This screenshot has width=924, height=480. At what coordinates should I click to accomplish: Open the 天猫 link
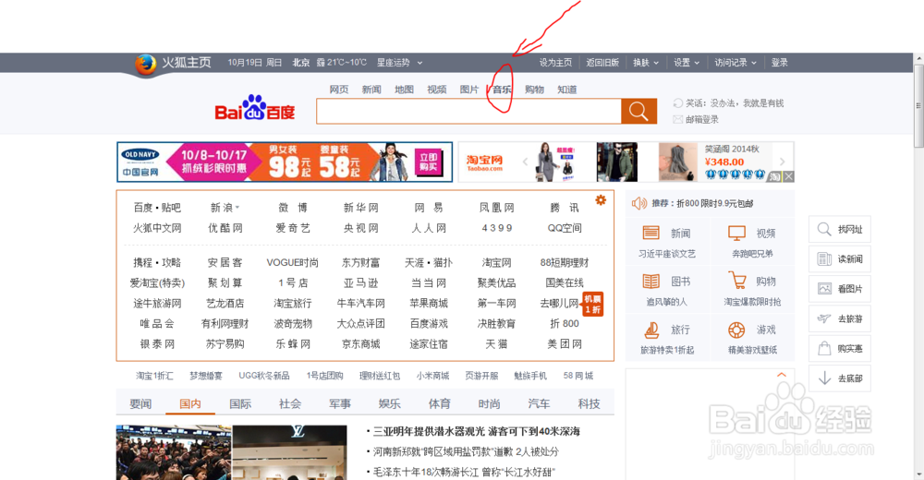(496, 344)
